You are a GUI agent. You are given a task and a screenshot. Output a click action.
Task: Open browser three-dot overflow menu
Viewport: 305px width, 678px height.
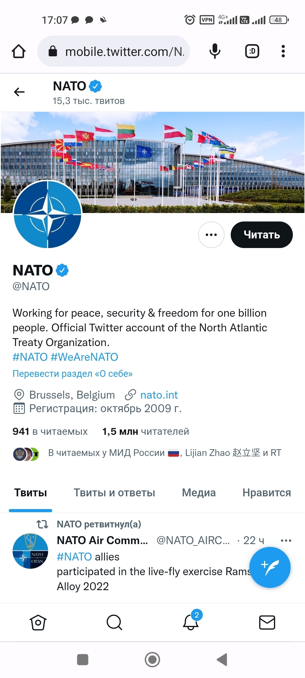pyautogui.click(x=283, y=51)
